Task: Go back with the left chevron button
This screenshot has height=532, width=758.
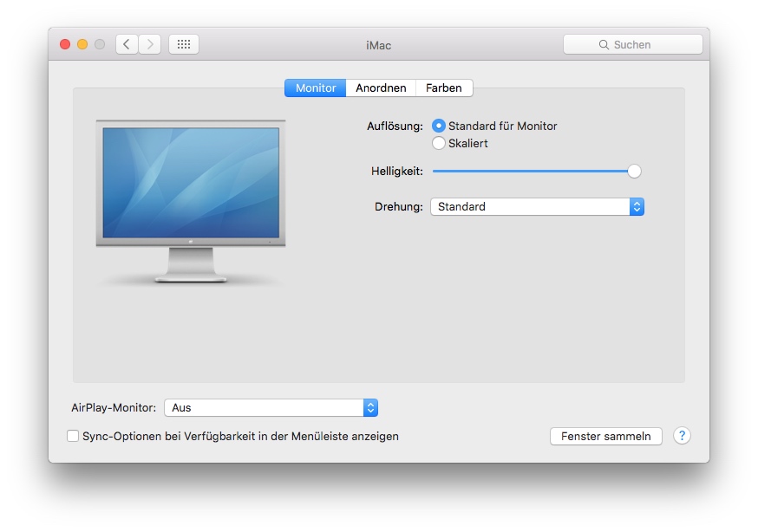Action: coord(127,44)
